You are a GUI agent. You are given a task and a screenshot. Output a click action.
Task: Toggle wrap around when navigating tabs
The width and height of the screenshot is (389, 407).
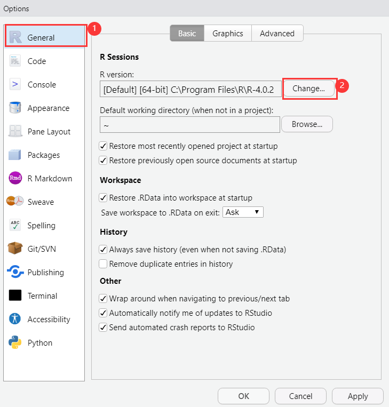pos(103,299)
